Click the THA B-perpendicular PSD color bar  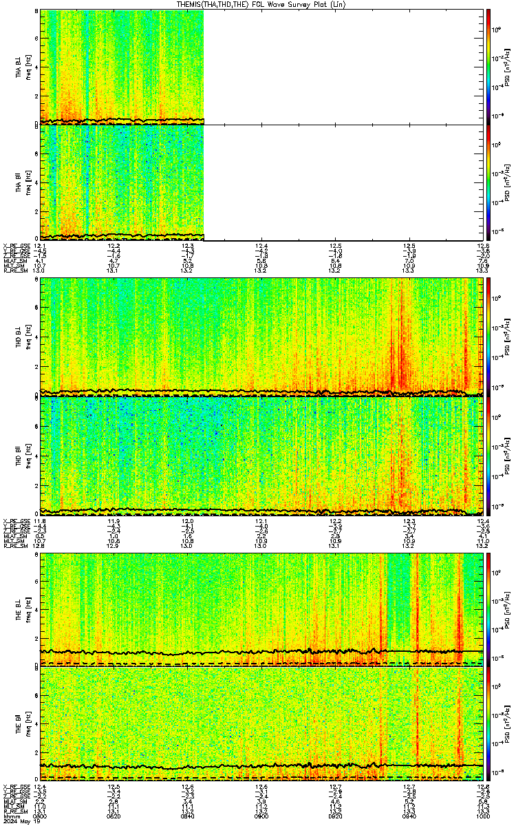[488, 67]
